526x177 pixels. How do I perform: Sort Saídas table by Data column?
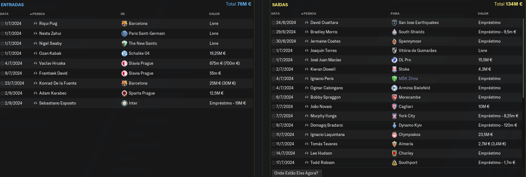coord(276,14)
